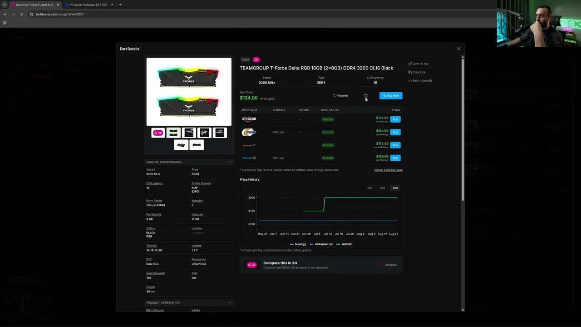Image resolution: width=581 pixels, height=327 pixels.
Task: Click the AAAWave merchant logo
Action: click(x=249, y=145)
